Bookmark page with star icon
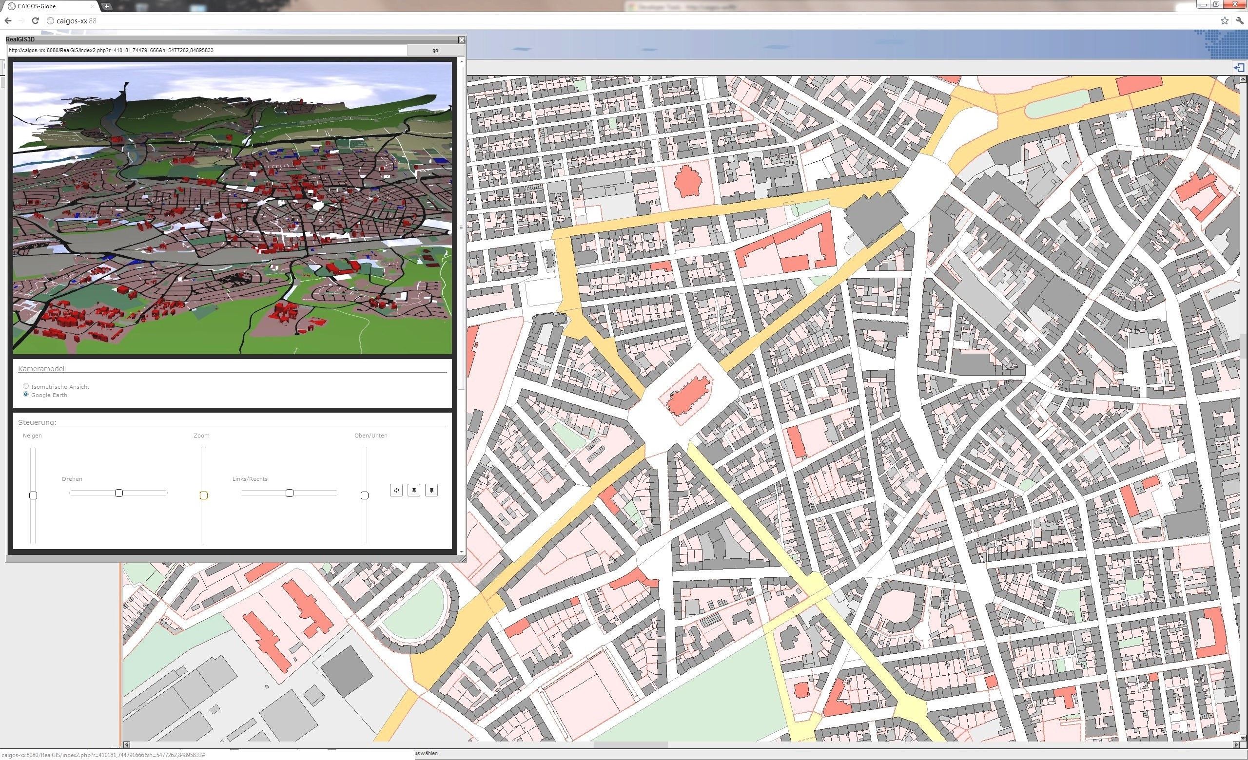The height and width of the screenshot is (760, 1248). click(x=1224, y=21)
